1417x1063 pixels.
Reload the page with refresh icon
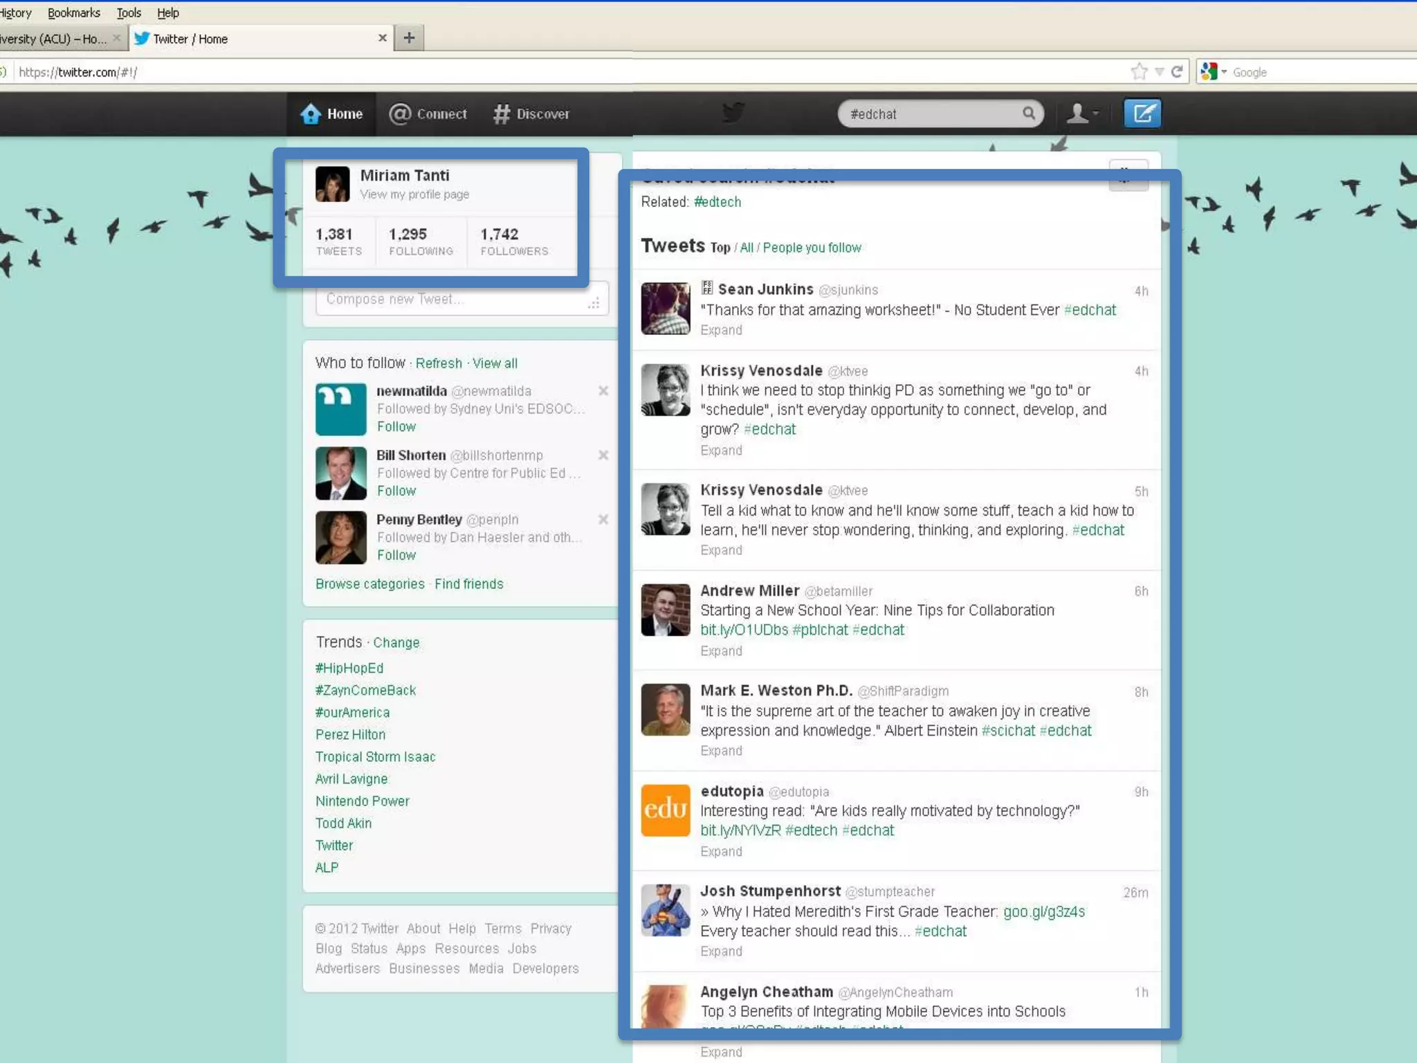pos(1177,71)
